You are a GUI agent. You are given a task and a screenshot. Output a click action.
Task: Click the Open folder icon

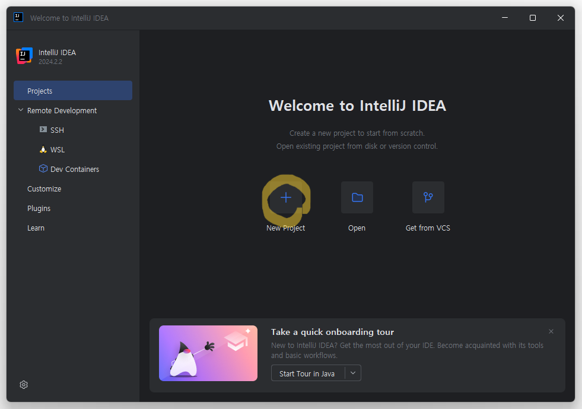click(357, 197)
